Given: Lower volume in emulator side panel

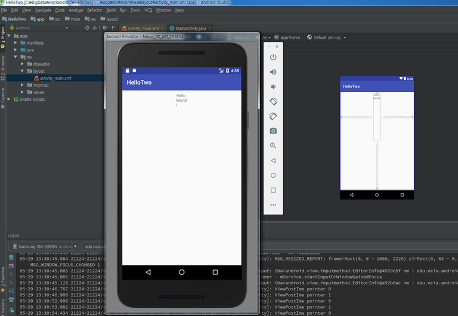Looking at the screenshot, I should tap(273, 86).
